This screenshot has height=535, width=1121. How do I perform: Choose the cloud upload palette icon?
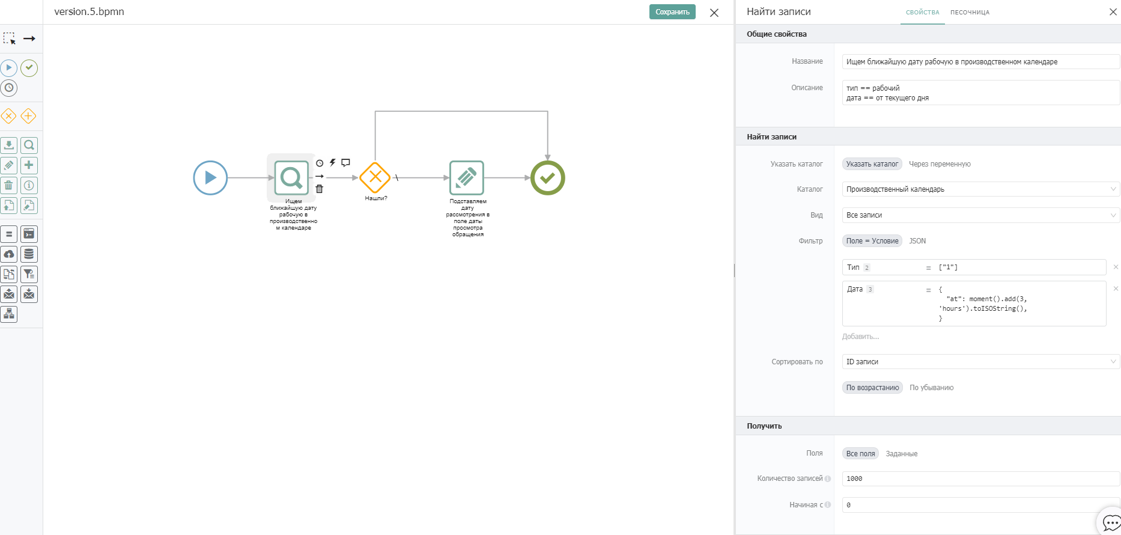coord(9,254)
